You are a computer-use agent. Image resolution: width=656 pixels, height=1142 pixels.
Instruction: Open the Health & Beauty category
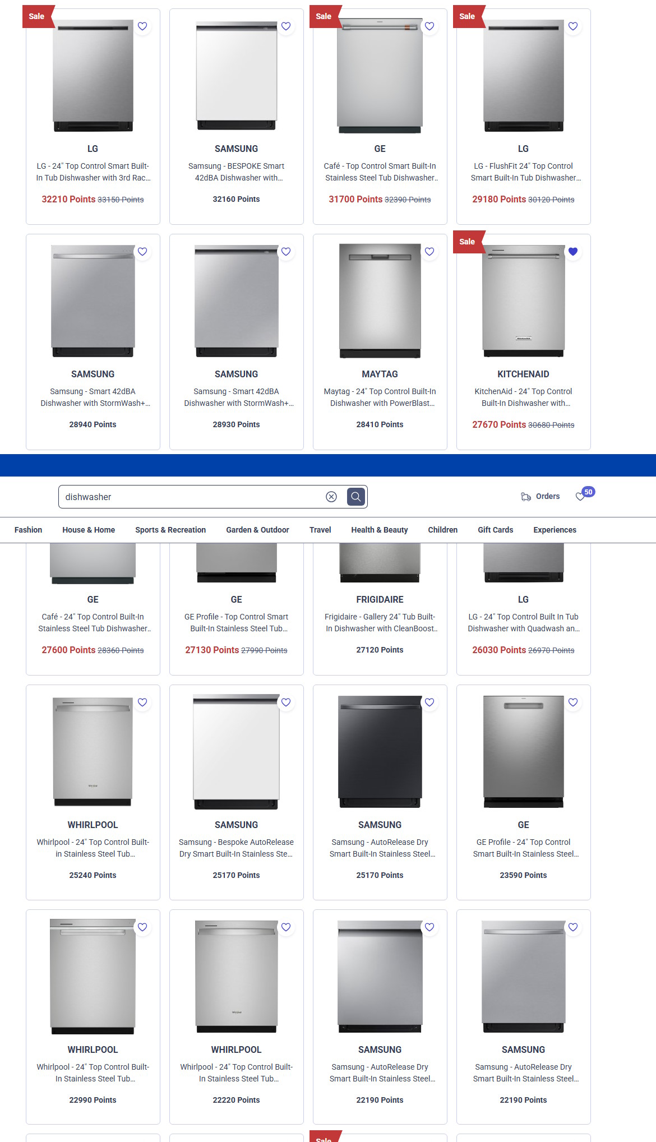click(380, 530)
